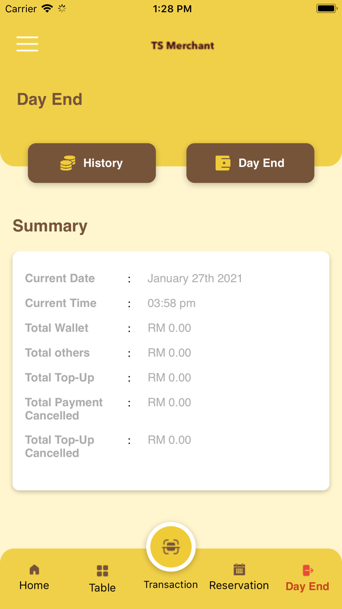Tap the Wi-Fi status icon

point(47,9)
